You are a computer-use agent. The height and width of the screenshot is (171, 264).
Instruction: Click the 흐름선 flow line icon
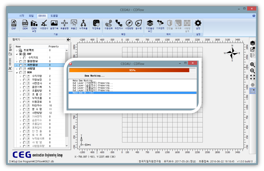tap(74, 25)
